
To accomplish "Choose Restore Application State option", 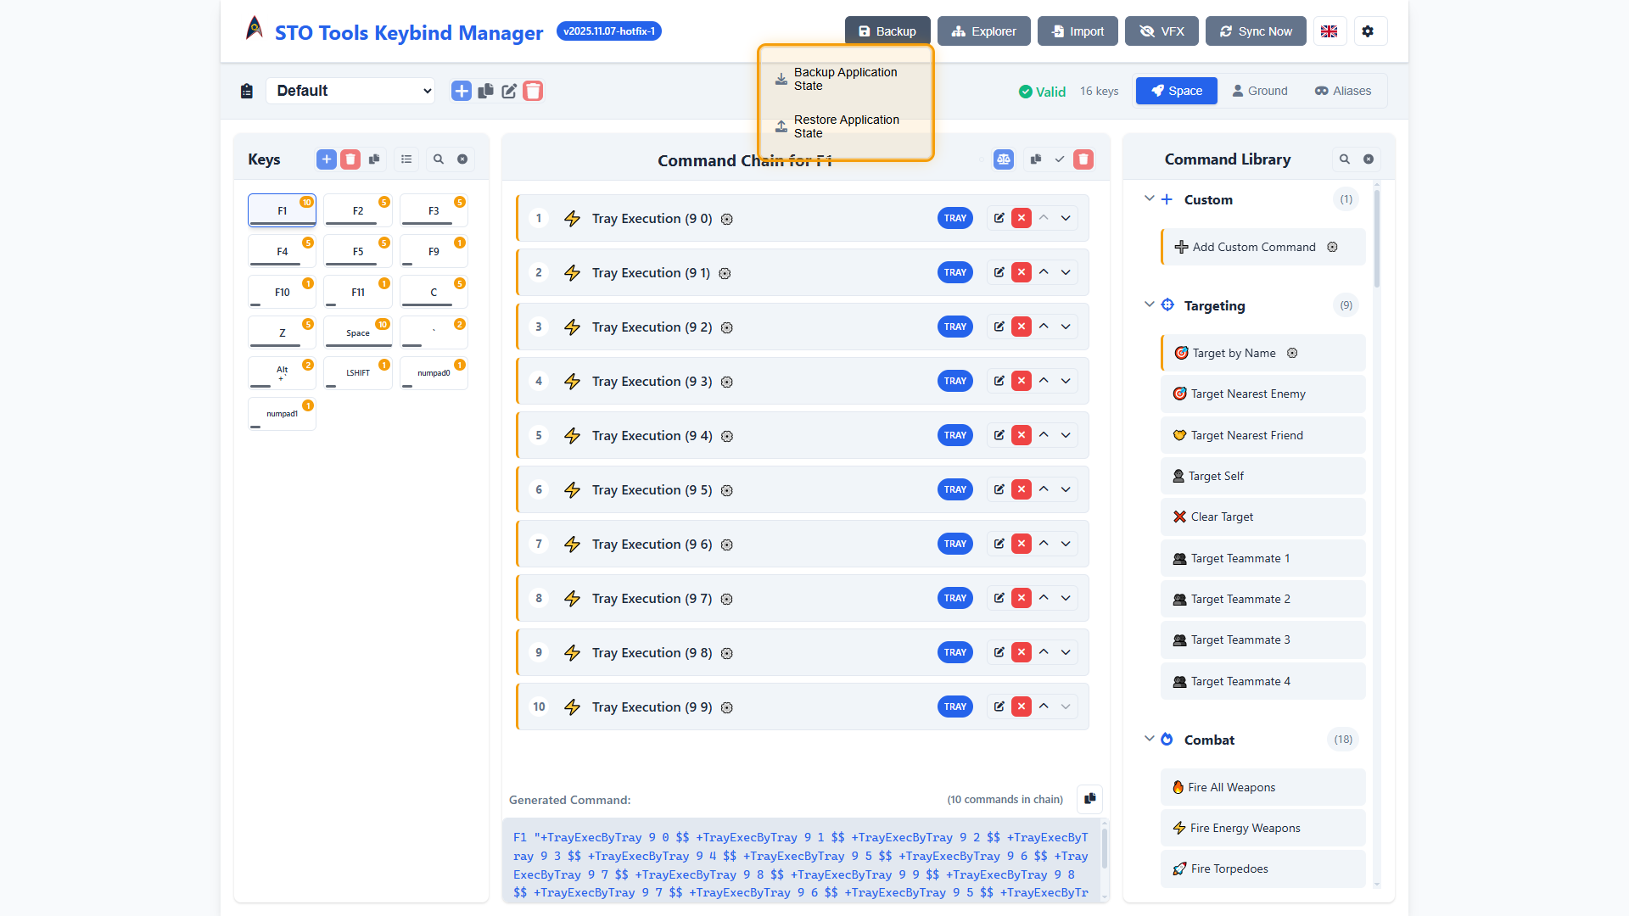I will pyautogui.click(x=844, y=126).
